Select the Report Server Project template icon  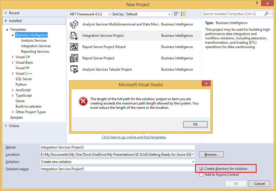(x=74, y=58)
